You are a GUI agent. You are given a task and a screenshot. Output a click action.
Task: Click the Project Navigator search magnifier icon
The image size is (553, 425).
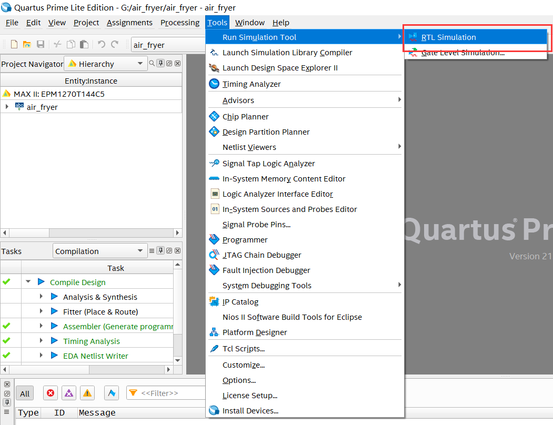click(x=152, y=63)
